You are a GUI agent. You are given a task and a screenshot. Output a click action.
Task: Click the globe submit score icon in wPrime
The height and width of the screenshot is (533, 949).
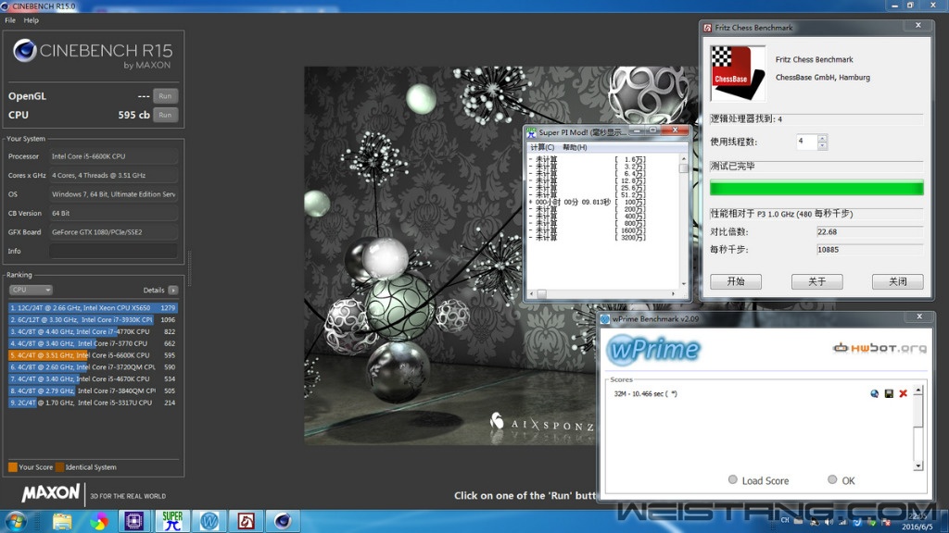point(875,394)
